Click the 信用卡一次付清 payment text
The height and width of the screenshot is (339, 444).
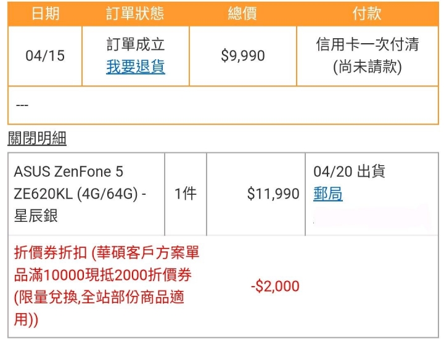coord(368,44)
